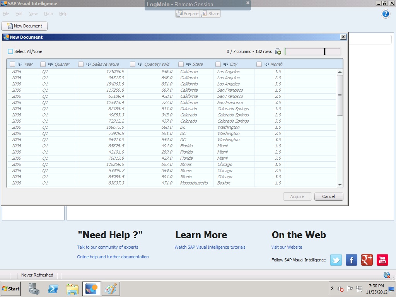This screenshot has height=297, width=396.
Task: Select the Boston city cell
Action: 234,183
